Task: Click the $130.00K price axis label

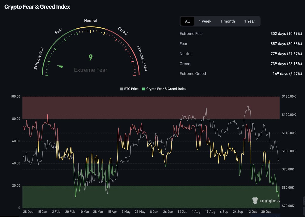Action: tap(289, 96)
